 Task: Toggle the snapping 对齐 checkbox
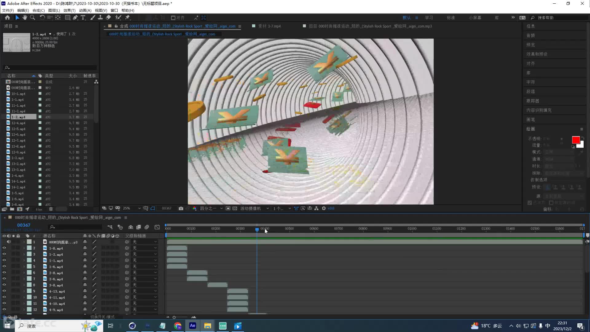pyautogui.click(x=173, y=18)
